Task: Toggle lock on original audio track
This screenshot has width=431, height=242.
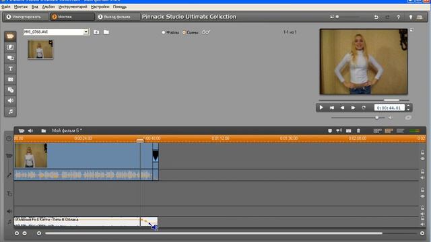Action: pos(422,171)
